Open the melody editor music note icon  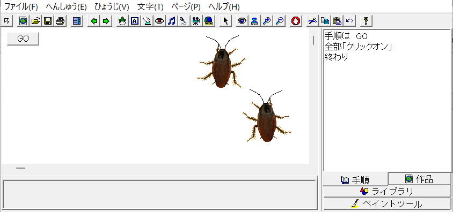172,21
